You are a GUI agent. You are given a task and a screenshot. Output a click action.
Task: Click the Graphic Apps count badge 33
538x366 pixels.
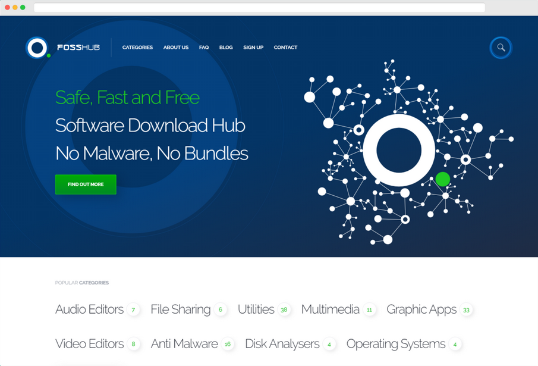[466, 309]
